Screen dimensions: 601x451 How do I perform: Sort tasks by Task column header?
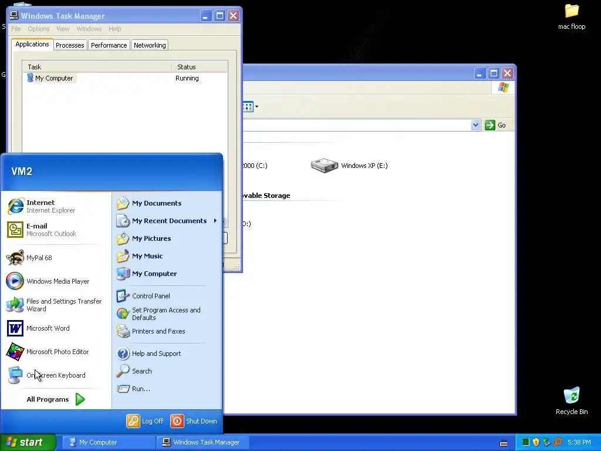click(97, 67)
